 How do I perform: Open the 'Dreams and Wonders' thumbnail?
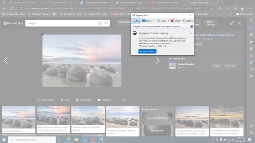123,121
